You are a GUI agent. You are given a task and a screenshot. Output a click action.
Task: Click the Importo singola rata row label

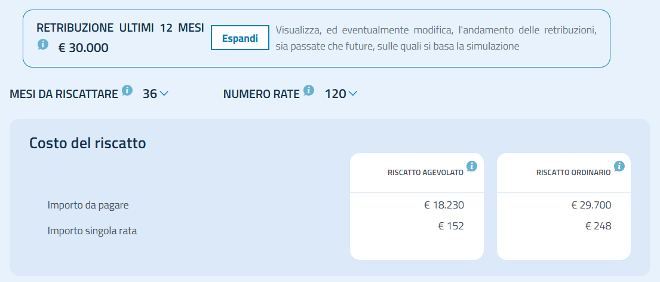coord(93,230)
